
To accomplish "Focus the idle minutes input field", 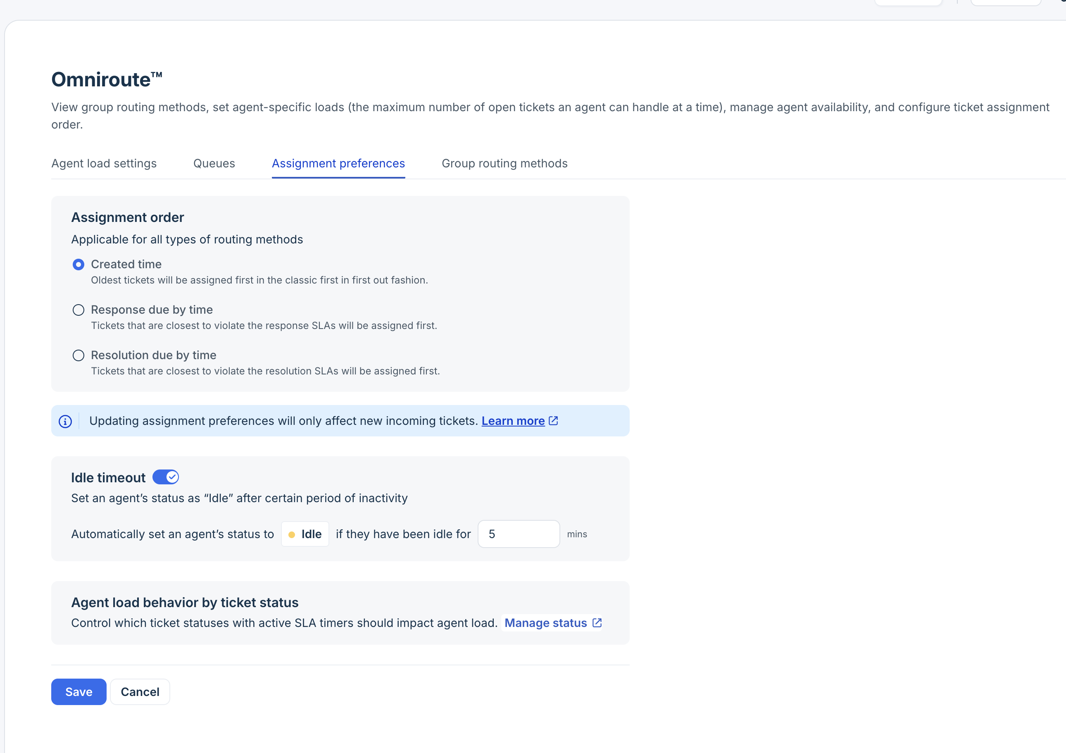I will point(519,534).
